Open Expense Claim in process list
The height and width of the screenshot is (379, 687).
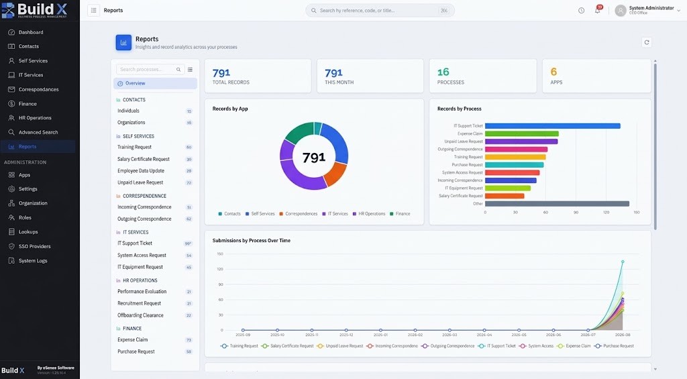tap(155, 339)
